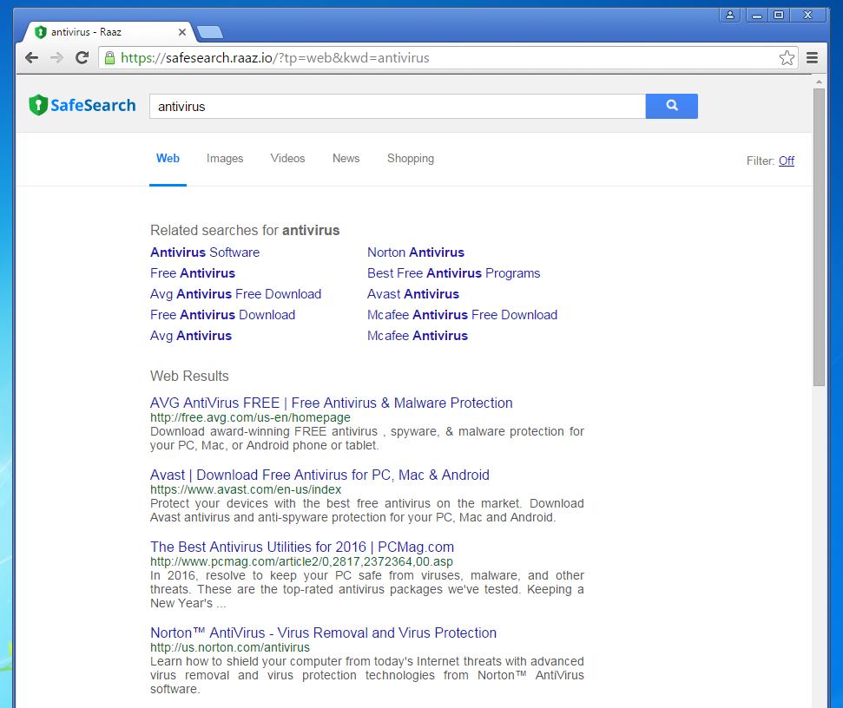Click the 'antivirus' search input box
The width and height of the screenshot is (843, 708).
click(x=398, y=107)
